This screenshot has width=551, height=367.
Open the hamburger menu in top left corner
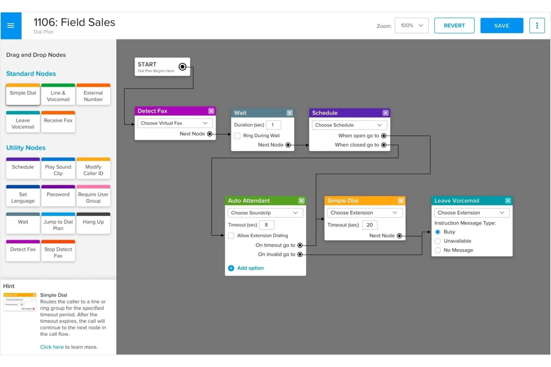(11, 25)
